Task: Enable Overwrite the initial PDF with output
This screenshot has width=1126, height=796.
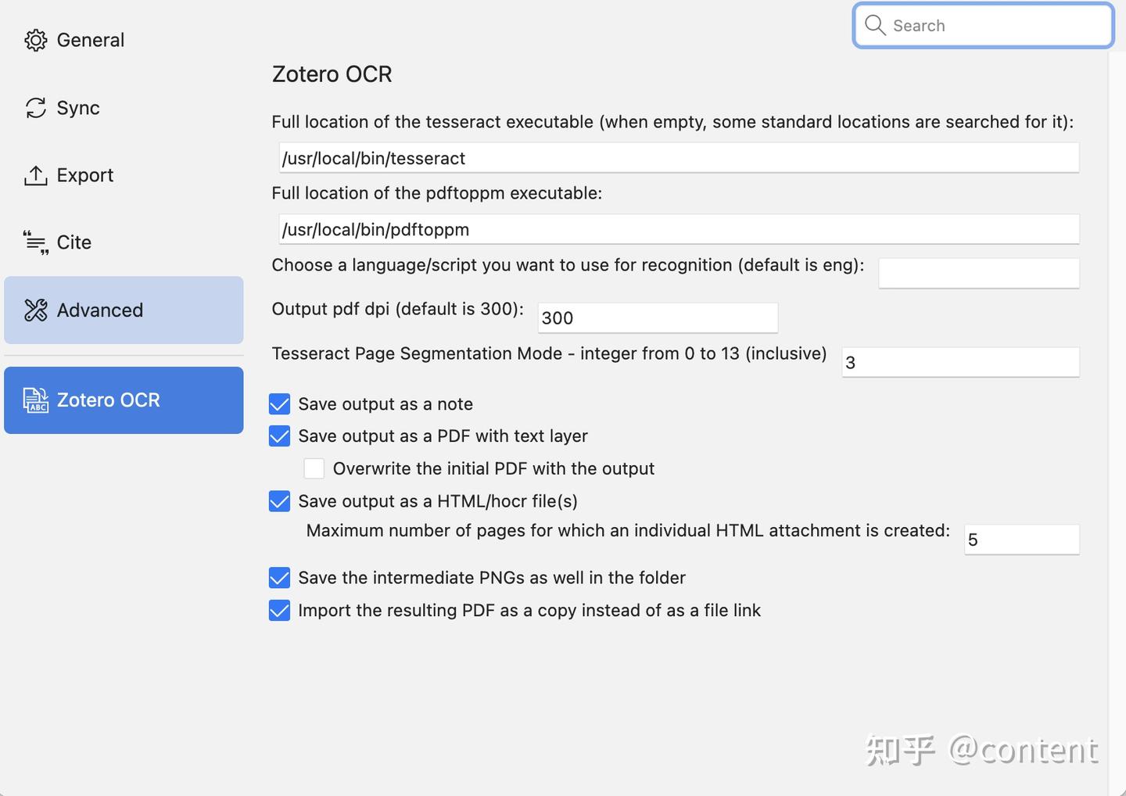Action: click(314, 468)
